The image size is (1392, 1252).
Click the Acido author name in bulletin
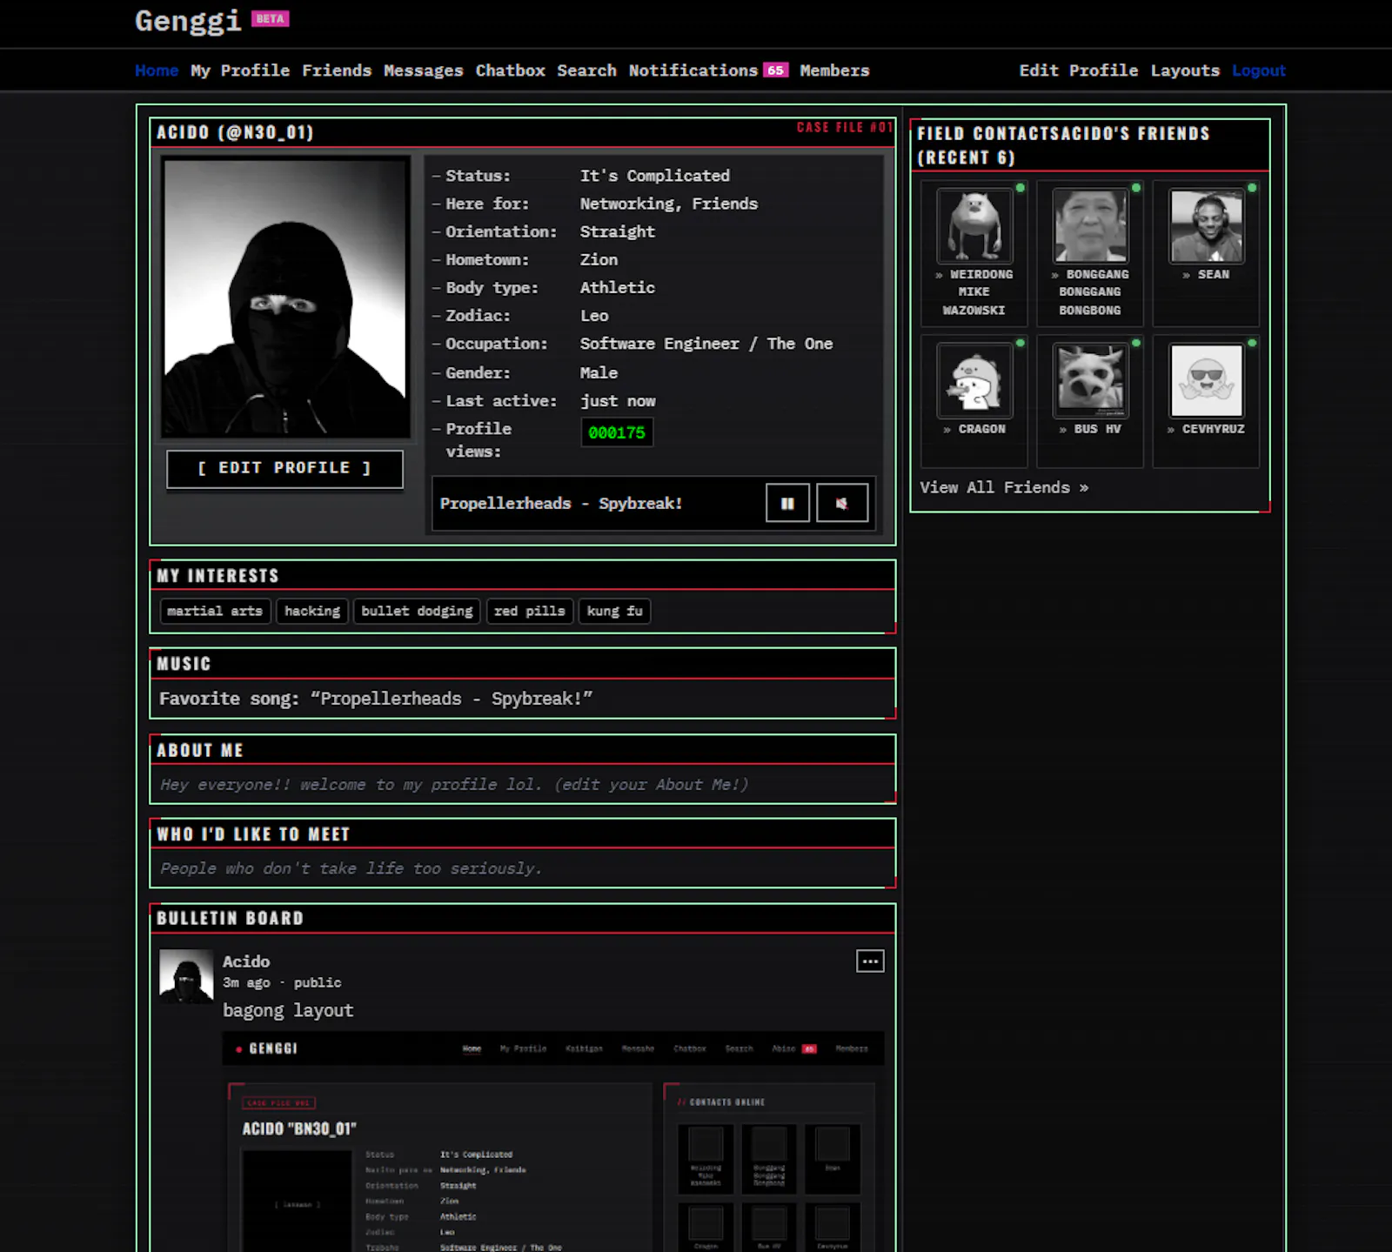pyautogui.click(x=246, y=961)
